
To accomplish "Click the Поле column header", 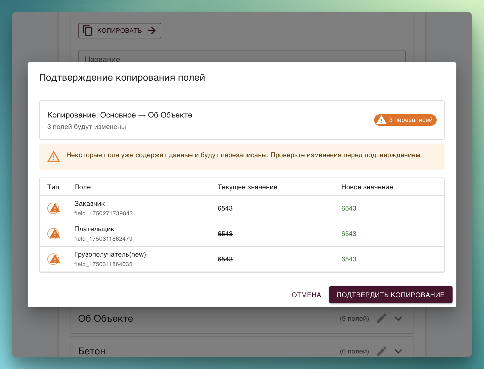I will click(83, 187).
